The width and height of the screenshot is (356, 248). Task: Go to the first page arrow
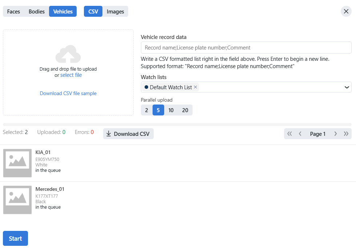[x=290, y=134]
